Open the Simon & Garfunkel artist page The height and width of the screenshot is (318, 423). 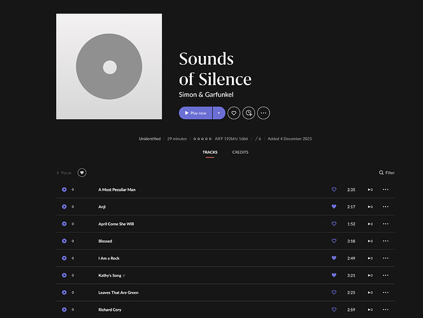(x=206, y=95)
